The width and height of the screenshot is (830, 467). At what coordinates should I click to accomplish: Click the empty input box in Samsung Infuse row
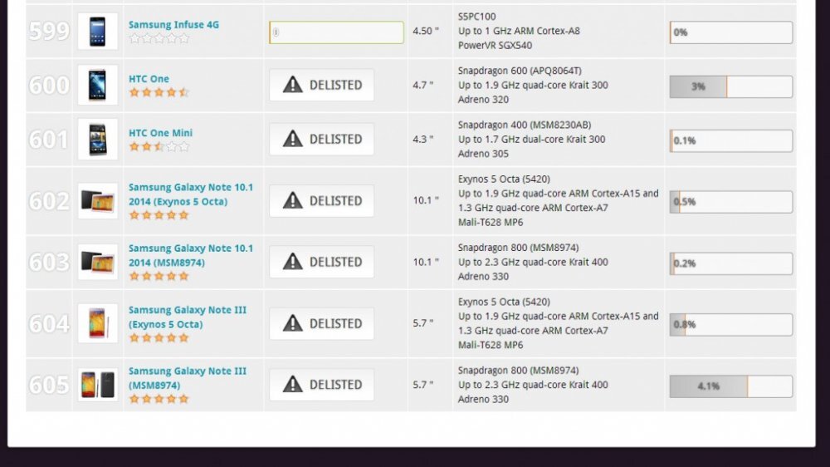[336, 32]
